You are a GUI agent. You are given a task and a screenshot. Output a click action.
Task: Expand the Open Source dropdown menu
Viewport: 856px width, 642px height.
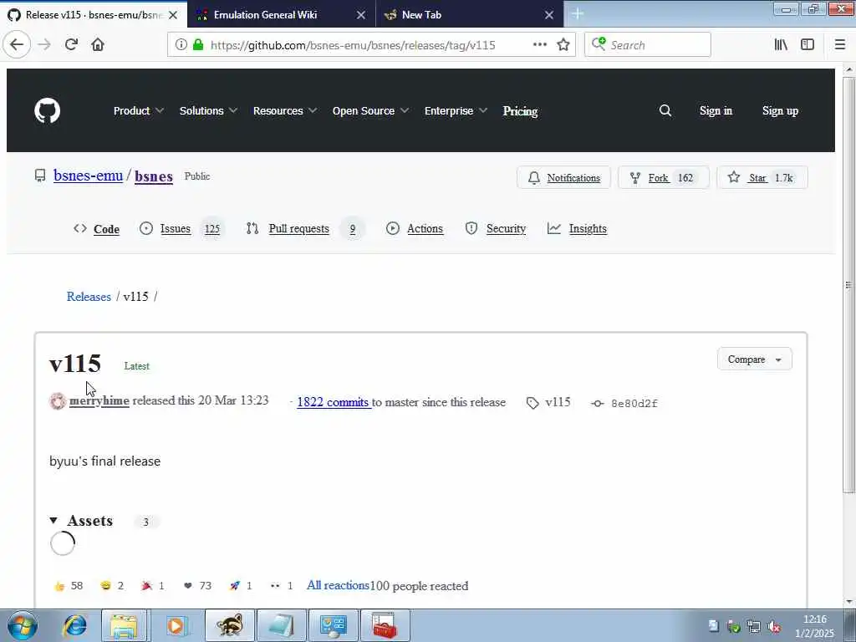coord(370,111)
